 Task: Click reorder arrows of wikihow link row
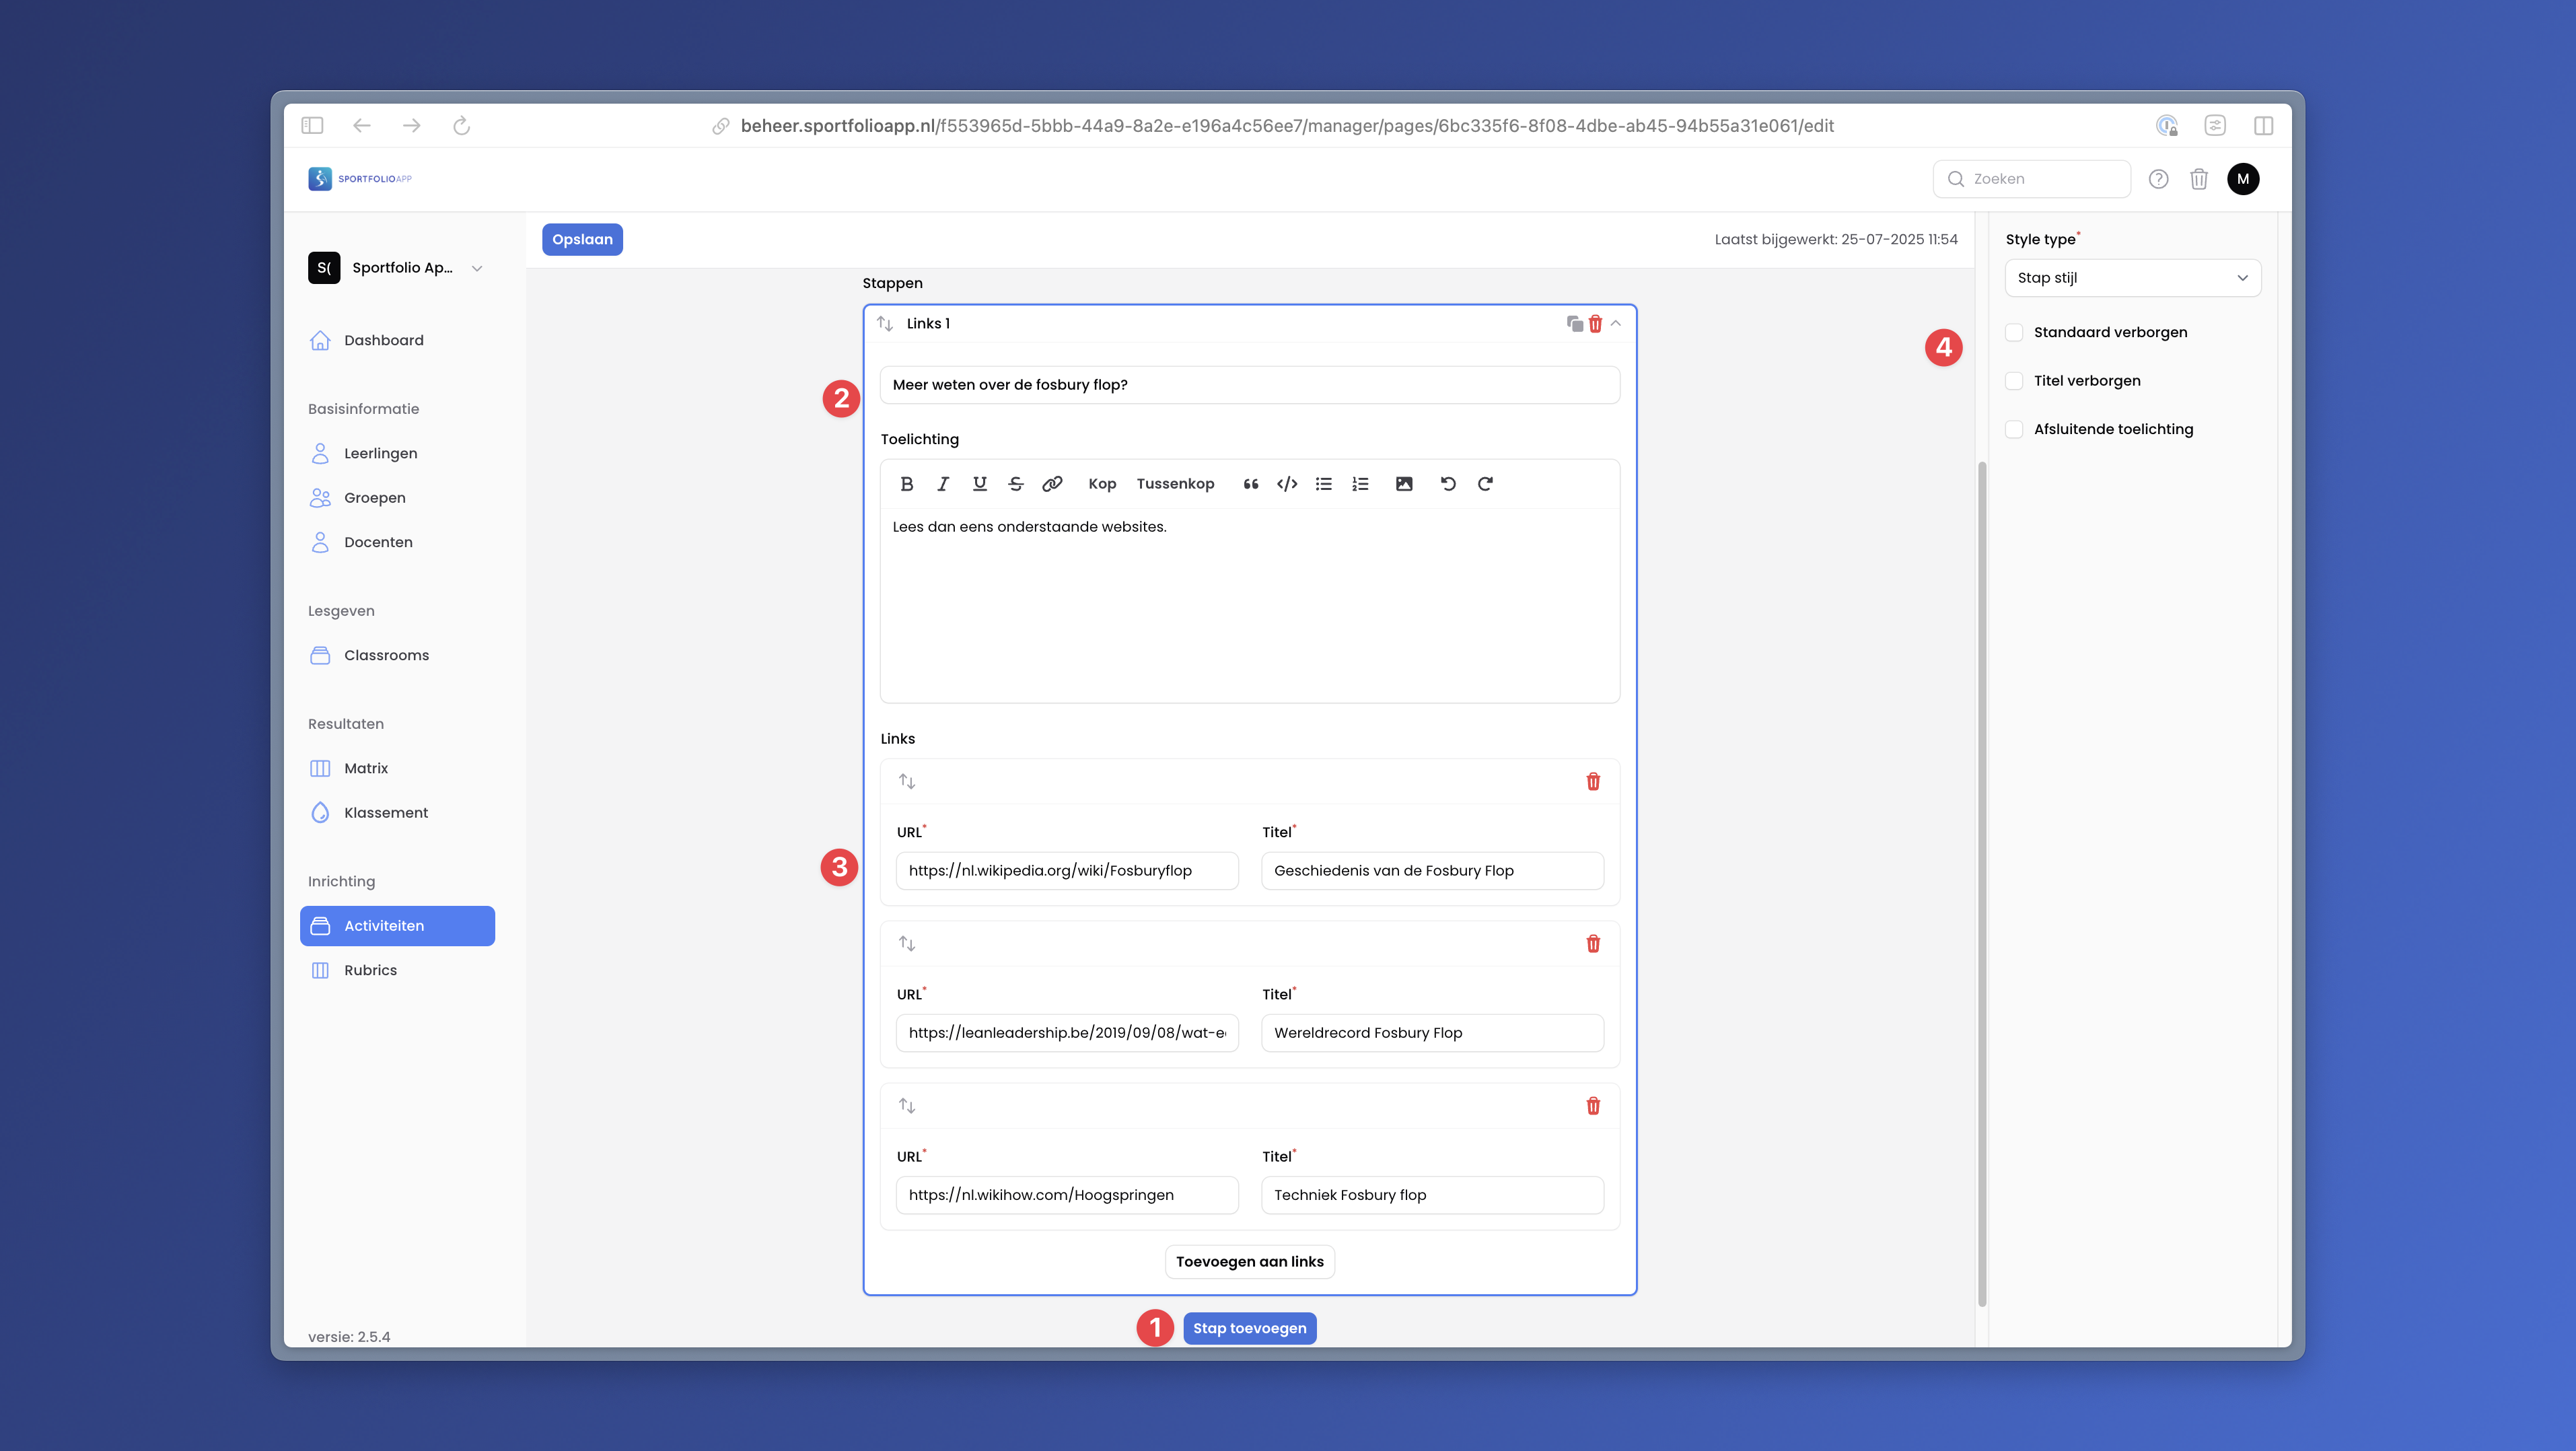907,1105
